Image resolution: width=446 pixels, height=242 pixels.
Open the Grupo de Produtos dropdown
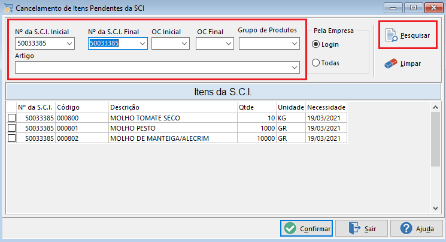click(295, 44)
